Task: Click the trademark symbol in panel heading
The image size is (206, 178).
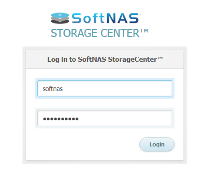Action: tap(160, 58)
